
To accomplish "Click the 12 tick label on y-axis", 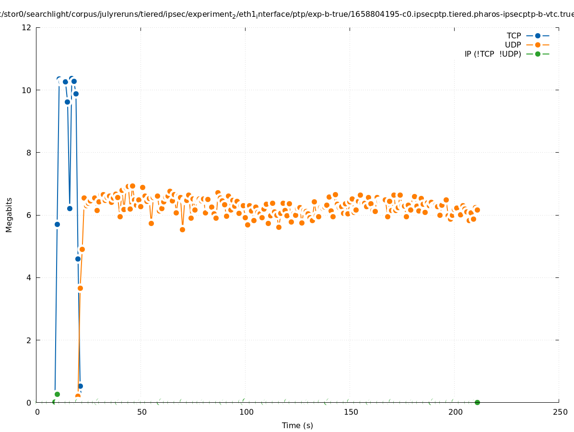I will click(x=27, y=27).
